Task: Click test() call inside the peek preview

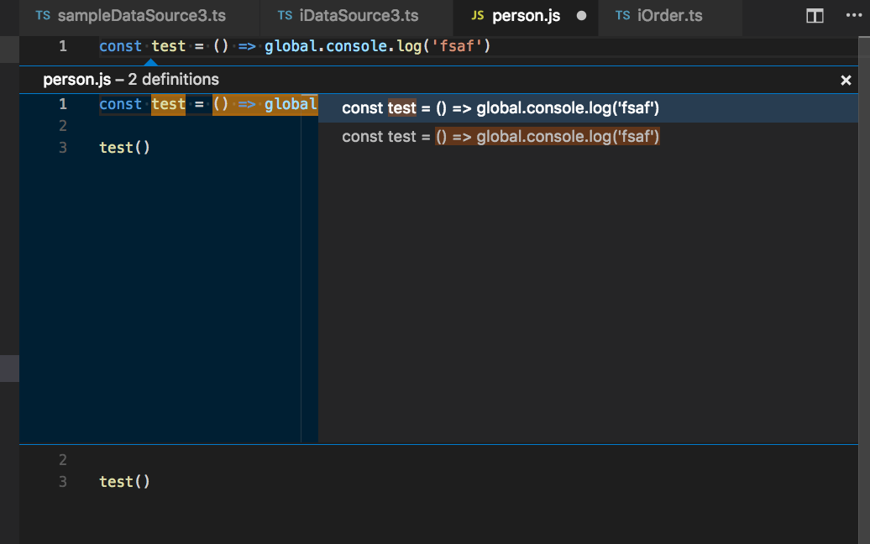Action: click(x=124, y=148)
